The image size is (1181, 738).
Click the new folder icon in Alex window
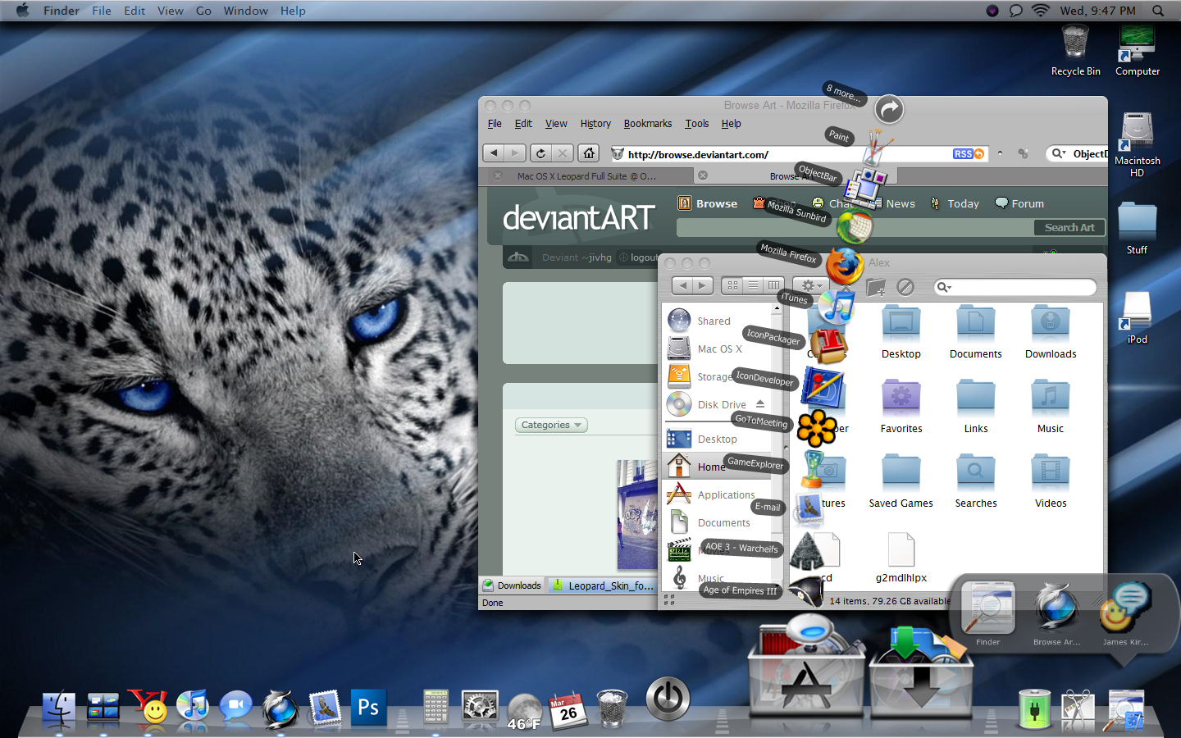pos(876,287)
